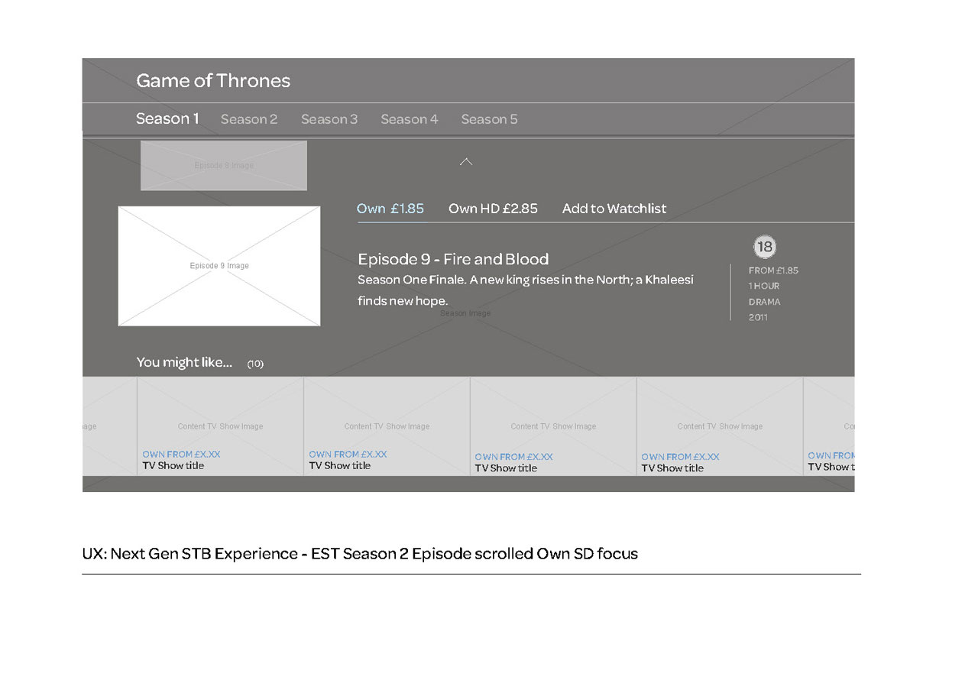The height and width of the screenshot is (693, 978).
Task: Go to the Season 4 tab
Action: pos(410,119)
